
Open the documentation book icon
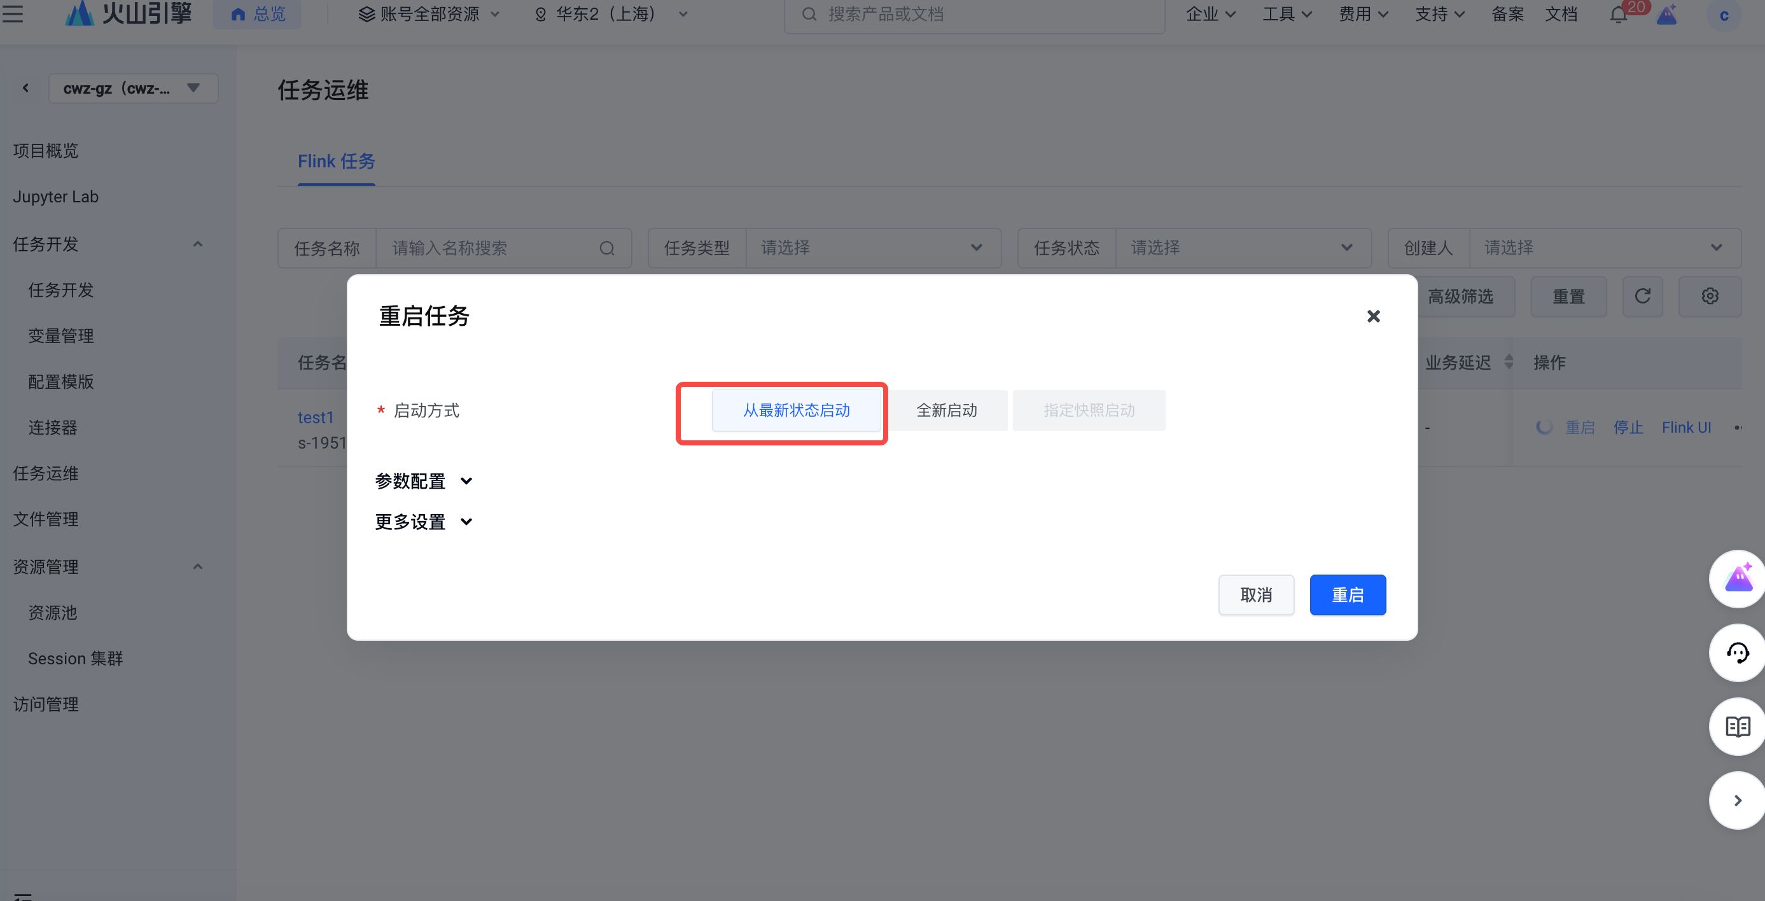[x=1737, y=726]
